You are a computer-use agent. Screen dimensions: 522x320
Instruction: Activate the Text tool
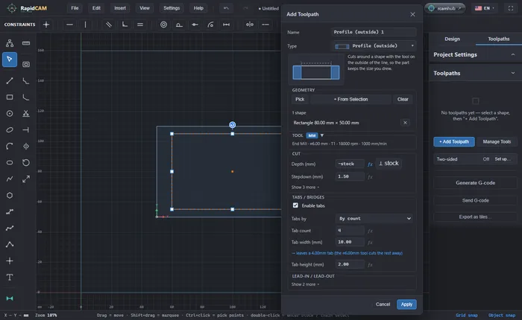click(10, 277)
